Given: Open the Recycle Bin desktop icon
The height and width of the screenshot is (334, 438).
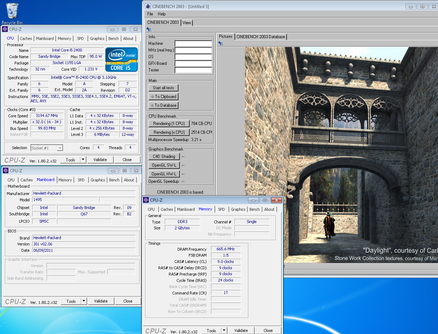Looking at the screenshot, I should [12, 13].
